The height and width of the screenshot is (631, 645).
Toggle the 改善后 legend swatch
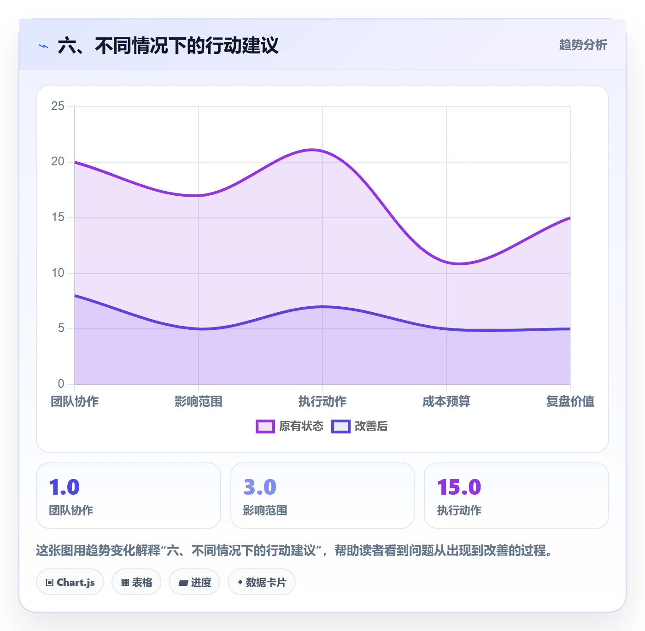click(341, 427)
